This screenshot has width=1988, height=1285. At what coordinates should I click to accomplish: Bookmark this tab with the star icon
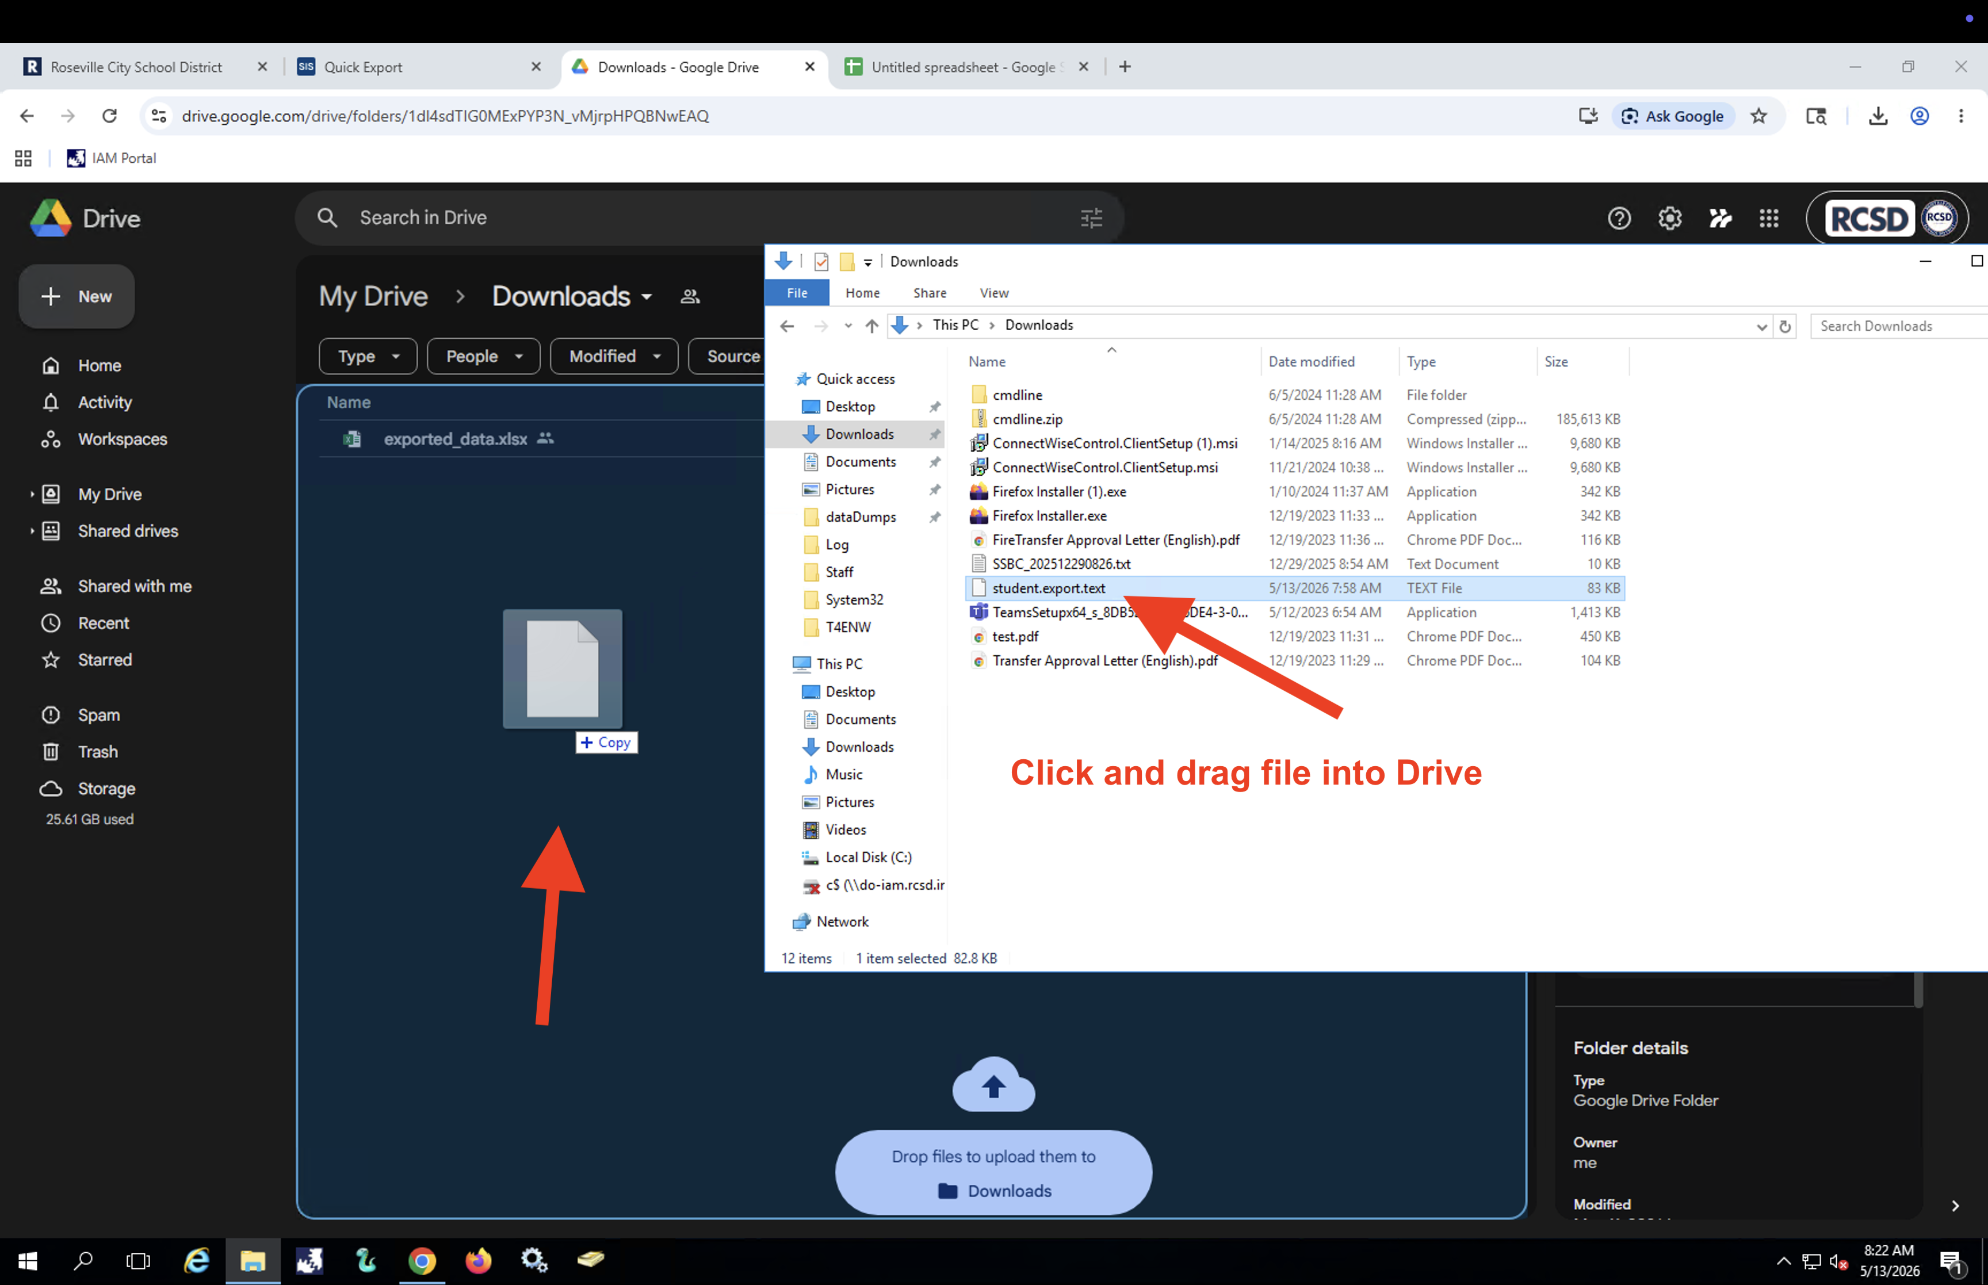pyautogui.click(x=1758, y=116)
